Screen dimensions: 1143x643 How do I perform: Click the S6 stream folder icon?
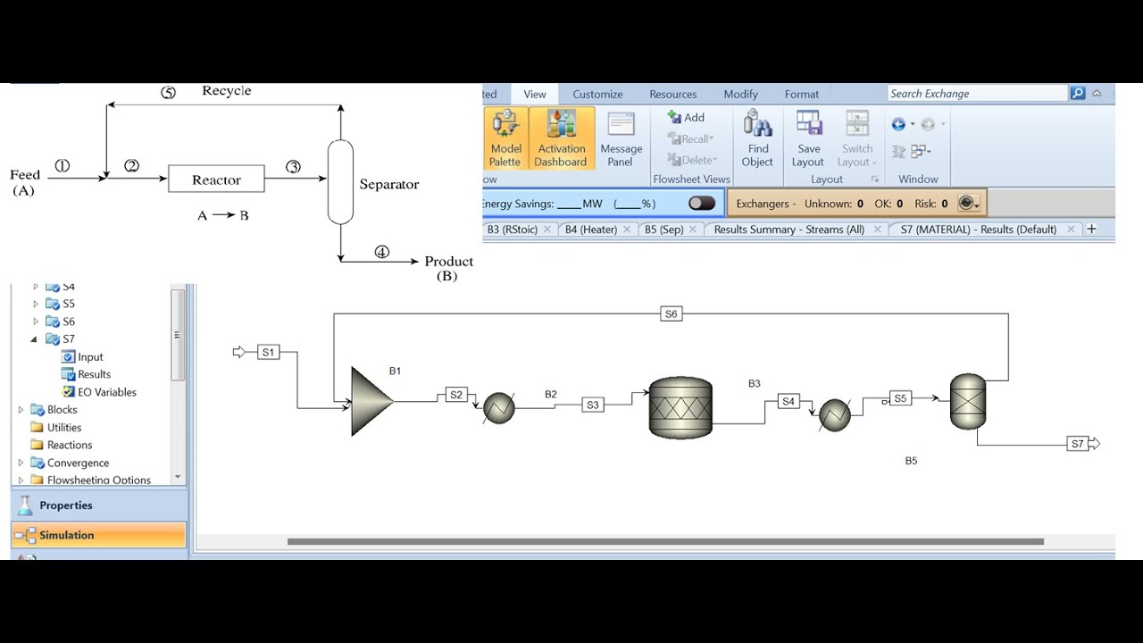52,321
